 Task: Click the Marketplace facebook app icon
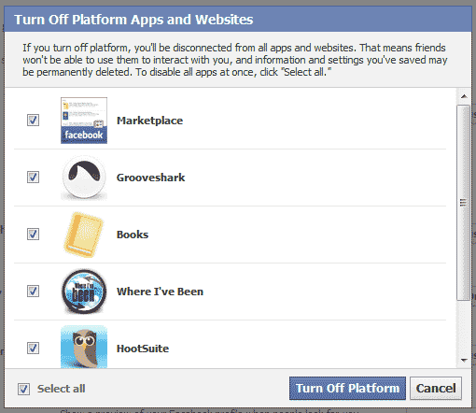84,121
